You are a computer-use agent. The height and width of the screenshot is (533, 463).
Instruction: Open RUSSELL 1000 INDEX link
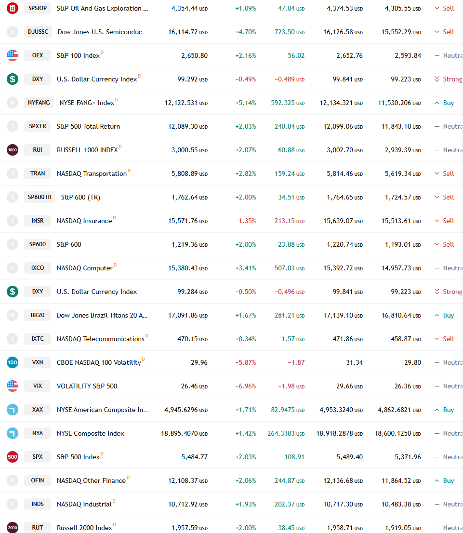tap(87, 150)
